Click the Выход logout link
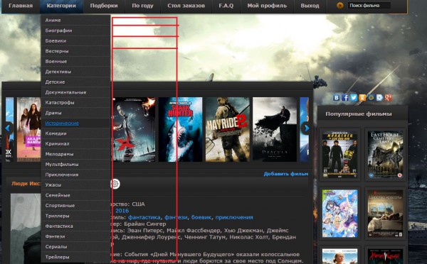The image size is (427, 264). tap(310, 6)
